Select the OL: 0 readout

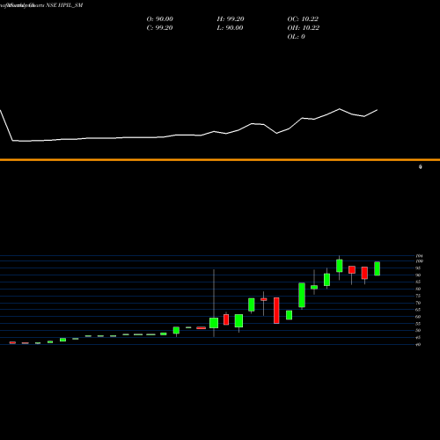296,37
